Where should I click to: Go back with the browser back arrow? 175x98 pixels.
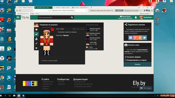[17, 10]
